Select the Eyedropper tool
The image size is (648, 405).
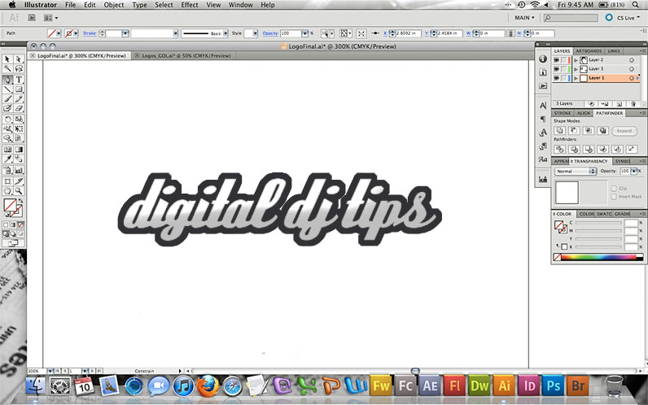[7, 159]
